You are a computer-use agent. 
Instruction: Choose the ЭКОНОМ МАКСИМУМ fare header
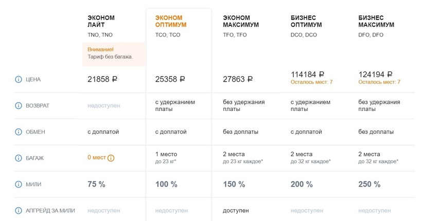(241, 21)
